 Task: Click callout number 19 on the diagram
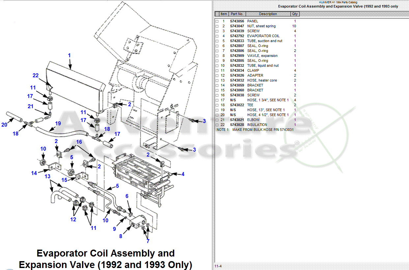tap(58, 124)
